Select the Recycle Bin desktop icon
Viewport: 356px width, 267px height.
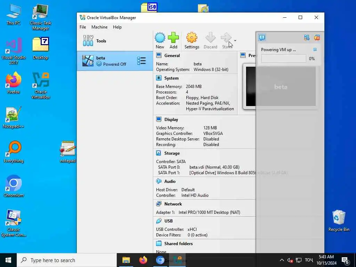point(339,221)
